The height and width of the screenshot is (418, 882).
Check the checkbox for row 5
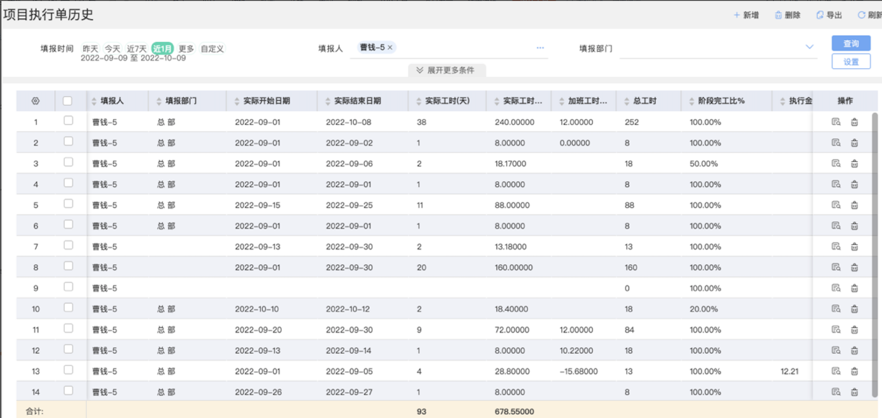pos(68,204)
